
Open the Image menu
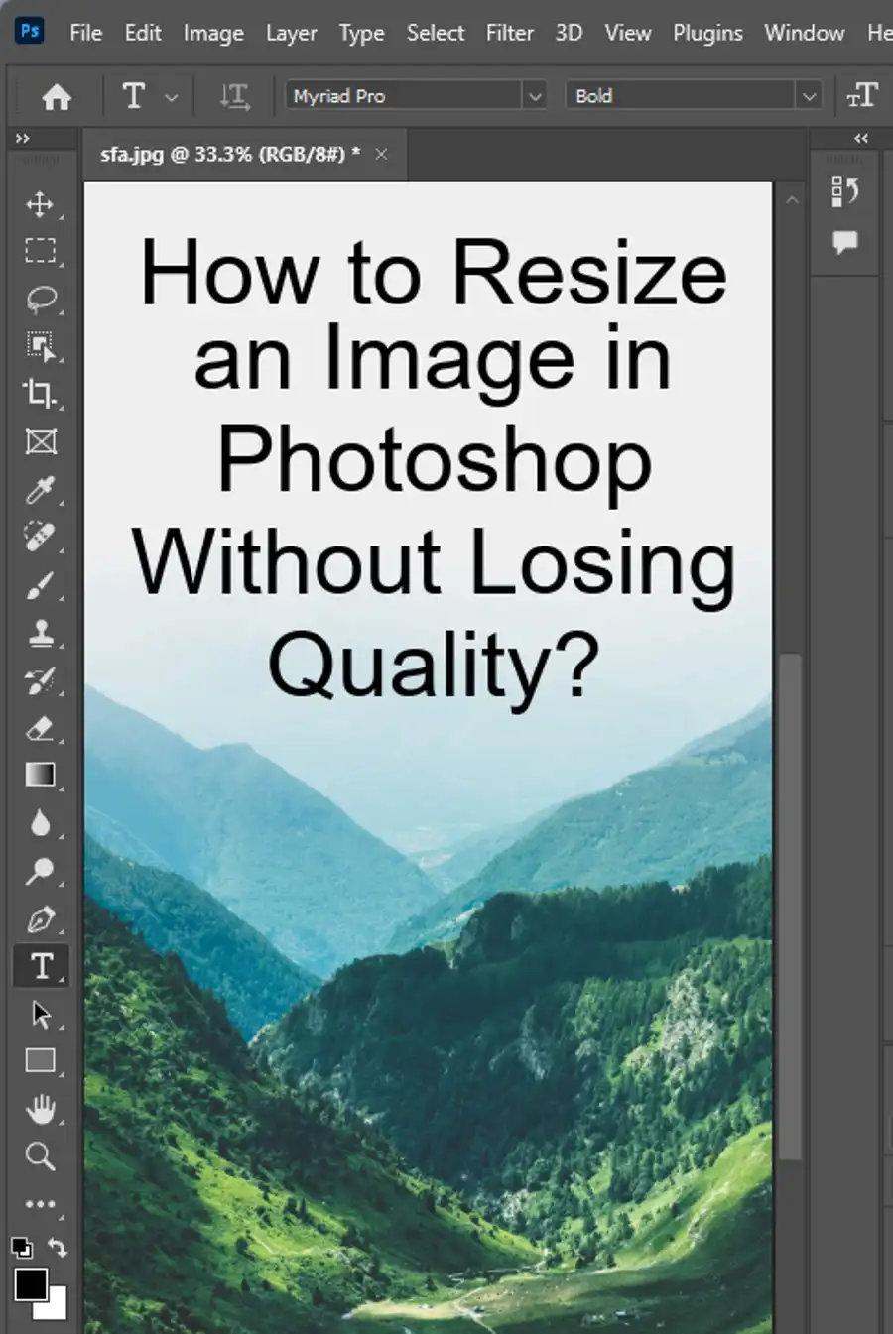(213, 33)
